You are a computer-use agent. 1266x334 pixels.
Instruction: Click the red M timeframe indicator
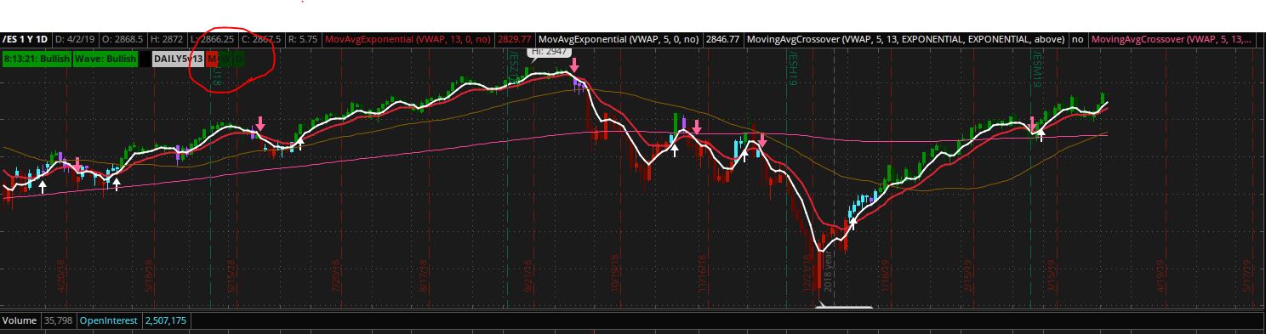coord(212,59)
